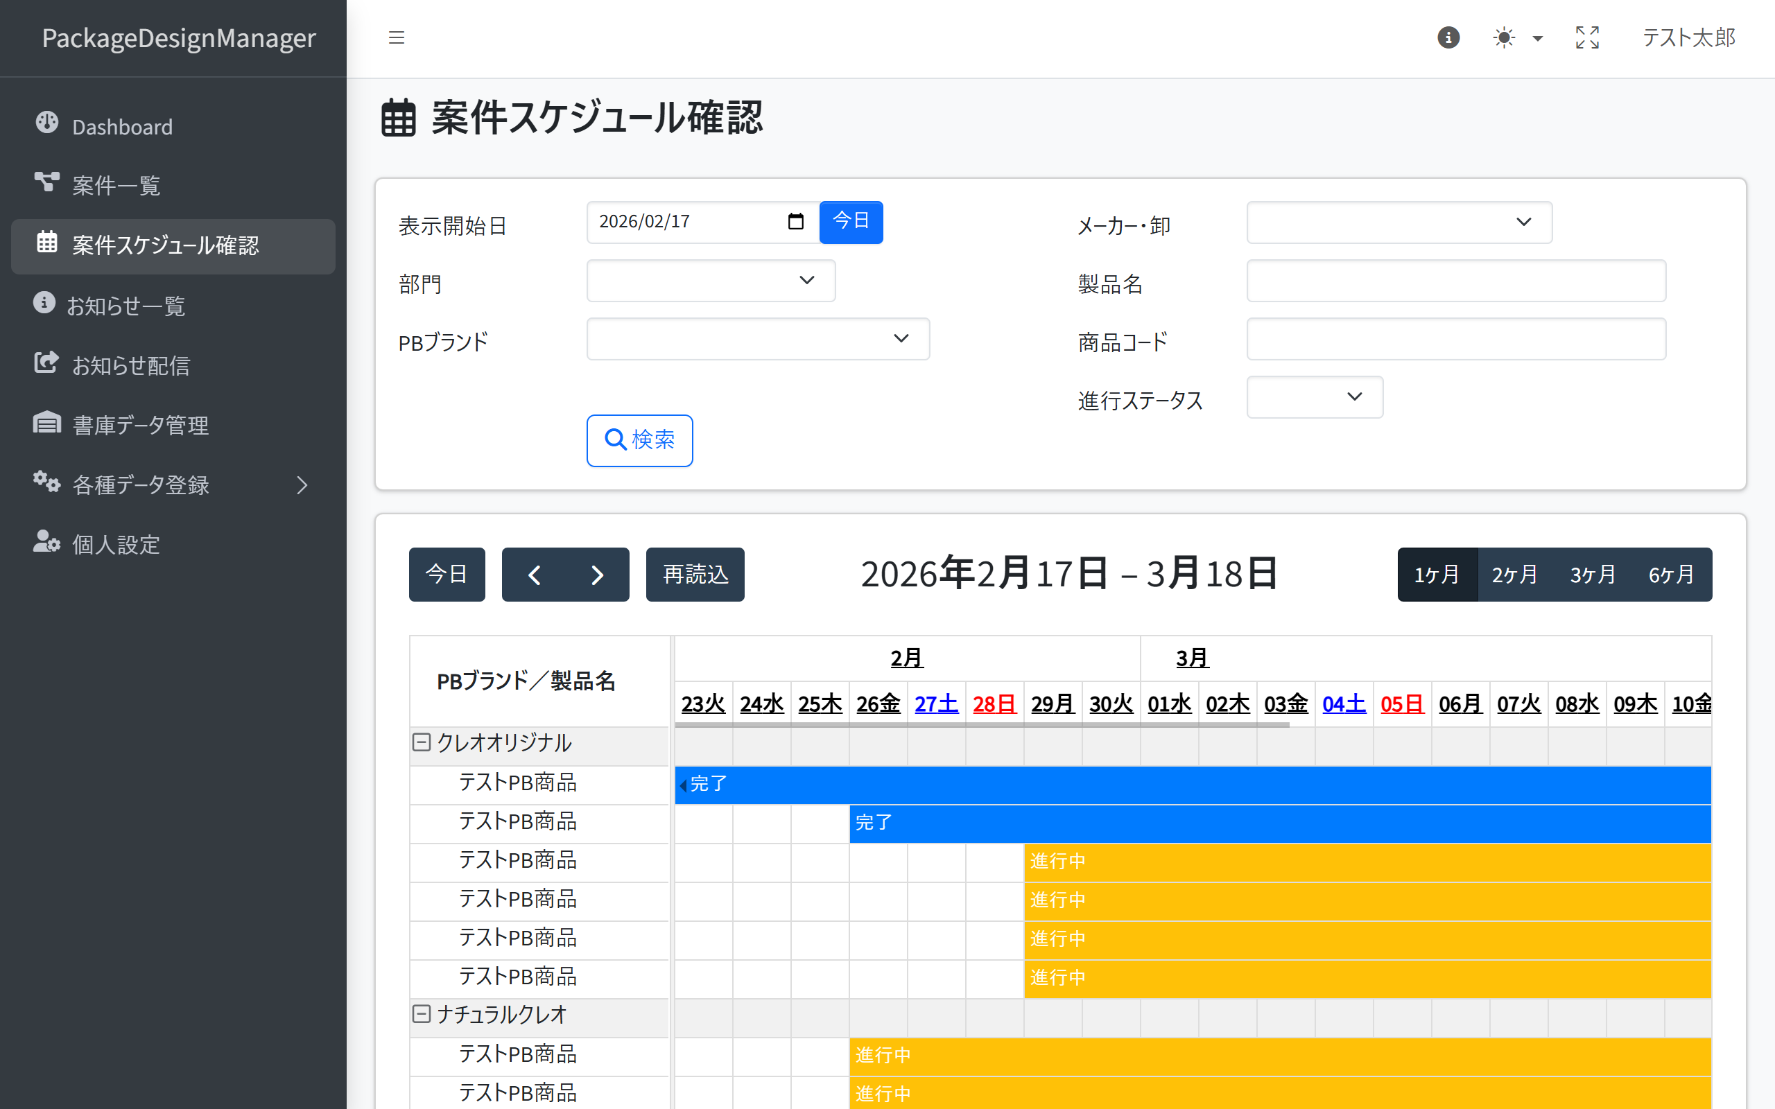The width and height of the screenshot is (1775, 1109).
Task: Click the info circle icon in header
Action: [1448, 37]
